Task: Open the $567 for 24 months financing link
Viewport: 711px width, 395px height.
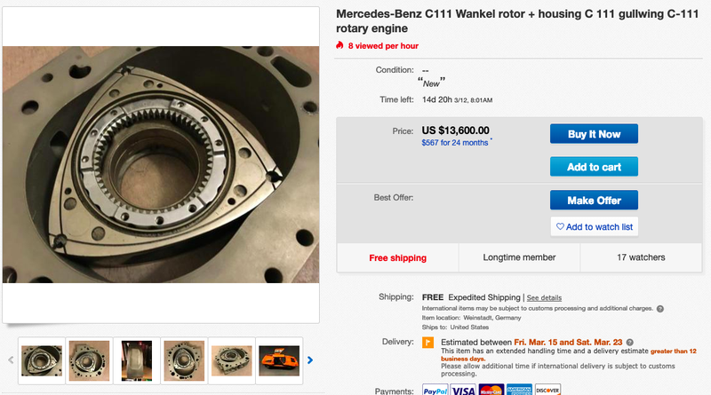Action: coord(455,143)
